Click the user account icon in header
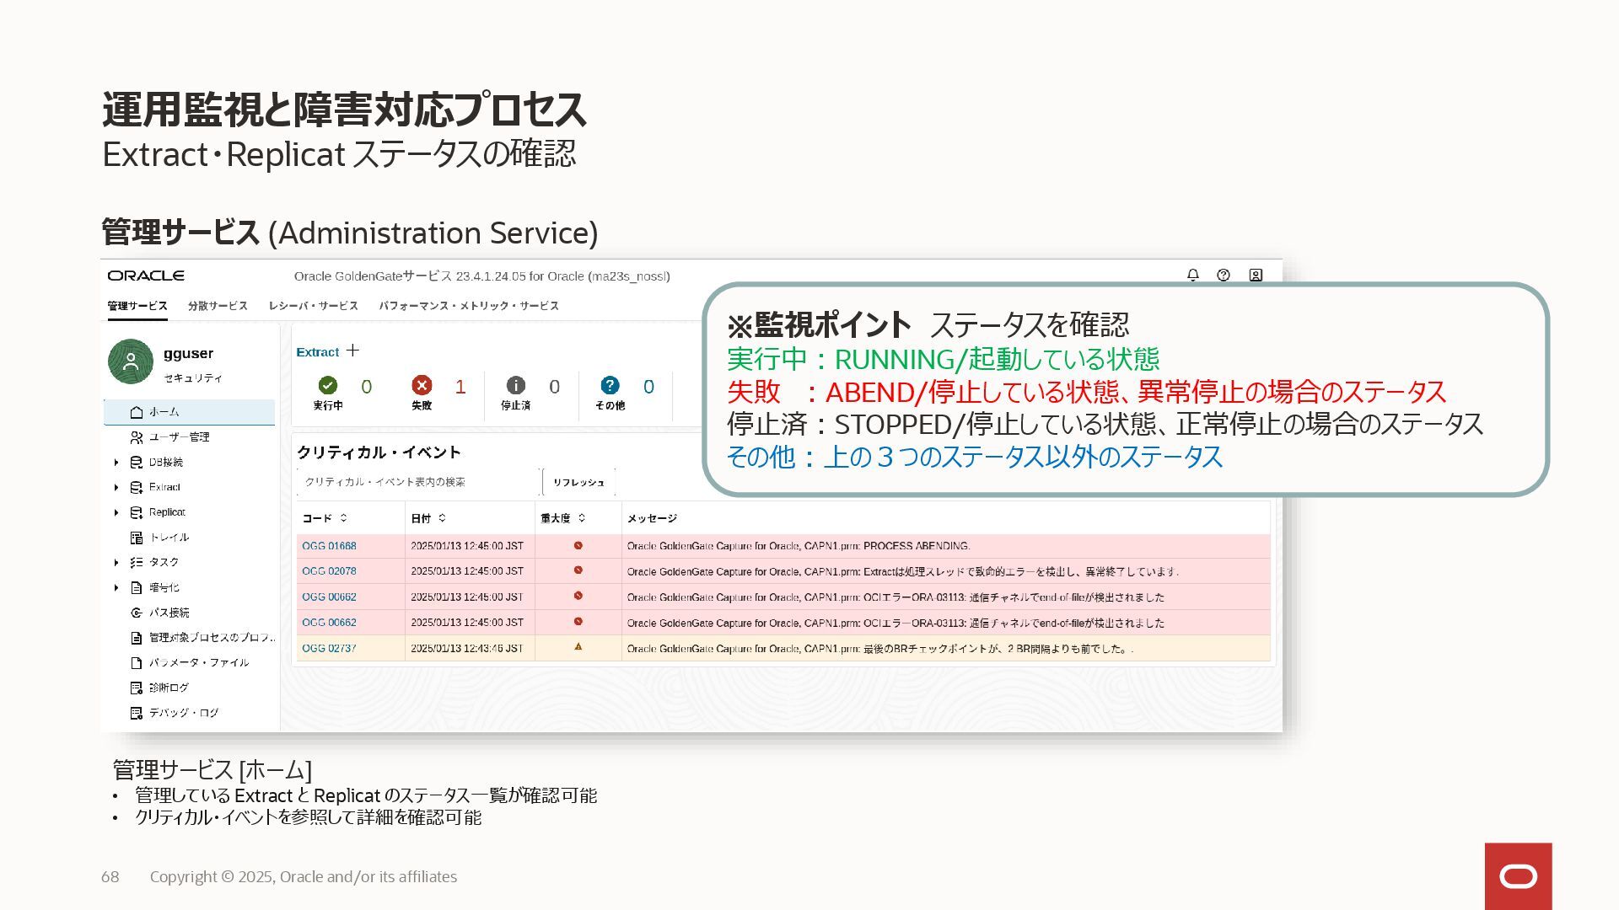This screenshot has height=910, width=1619. click(1256, 276)
